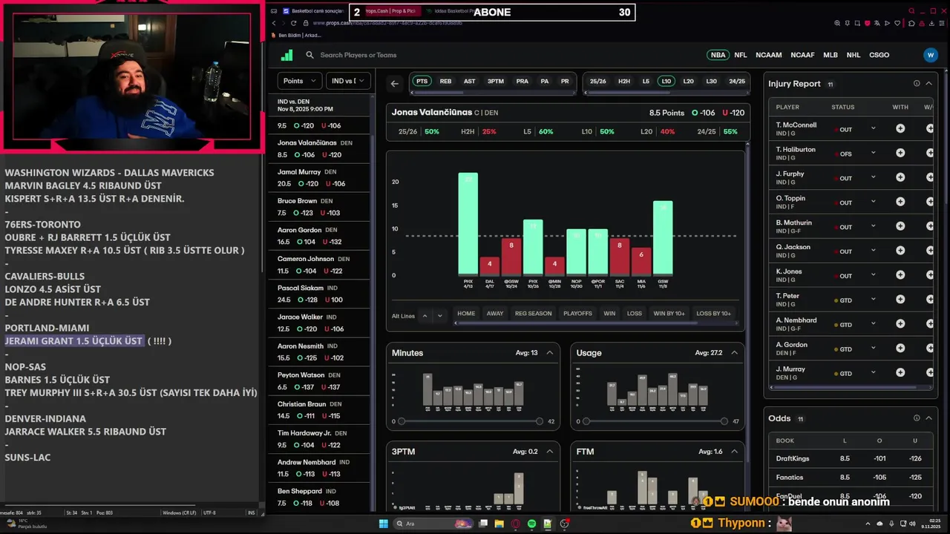
Task: Open the W user avatar menu
Action: (x=931, y=55)
